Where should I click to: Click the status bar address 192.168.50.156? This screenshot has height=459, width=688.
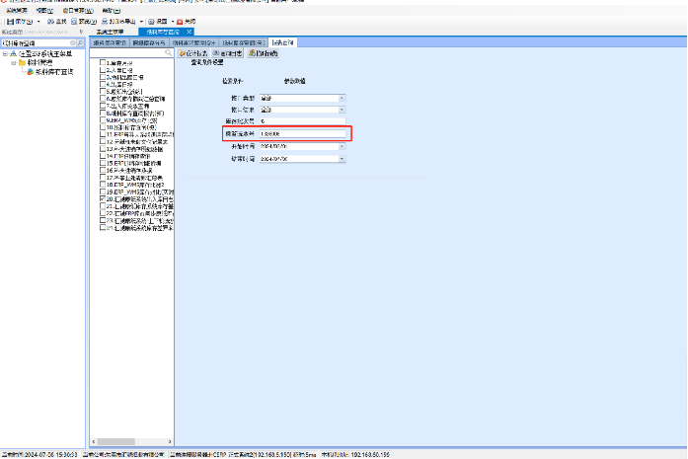pyautogui.click(x=355, y=455)
